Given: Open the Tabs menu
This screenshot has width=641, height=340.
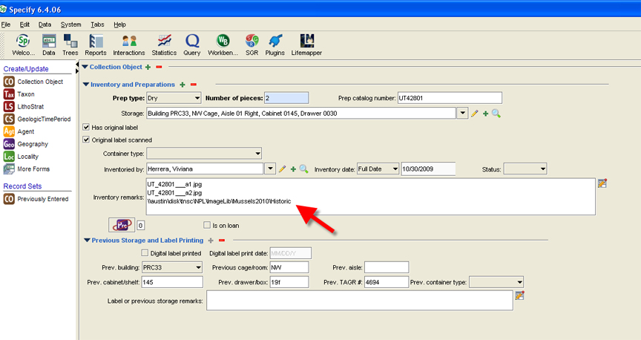Looking at the screenshot, I should [x=97, y=24].
